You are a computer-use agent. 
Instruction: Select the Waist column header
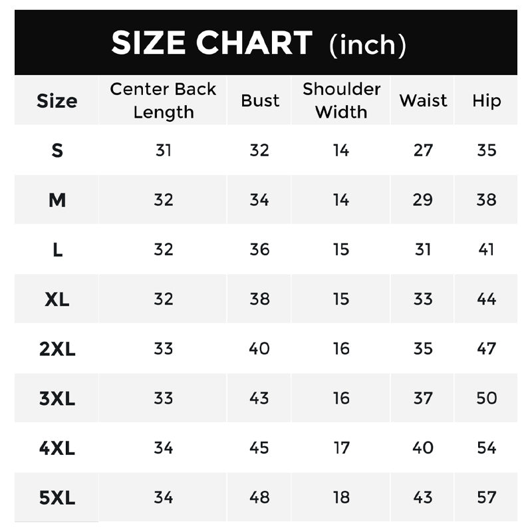423,101
